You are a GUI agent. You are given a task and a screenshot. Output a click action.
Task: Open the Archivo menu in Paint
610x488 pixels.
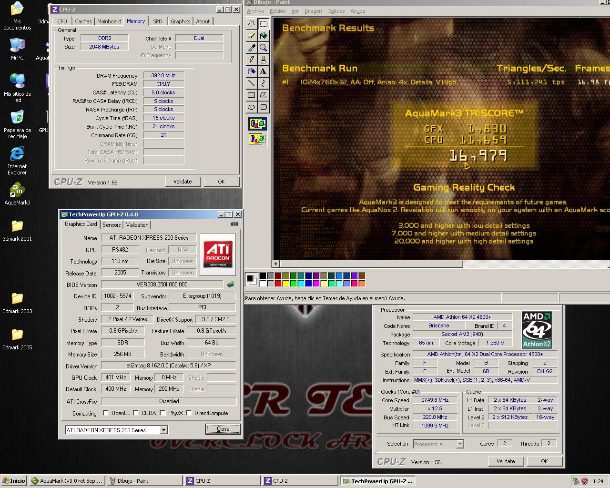(255, 11)
